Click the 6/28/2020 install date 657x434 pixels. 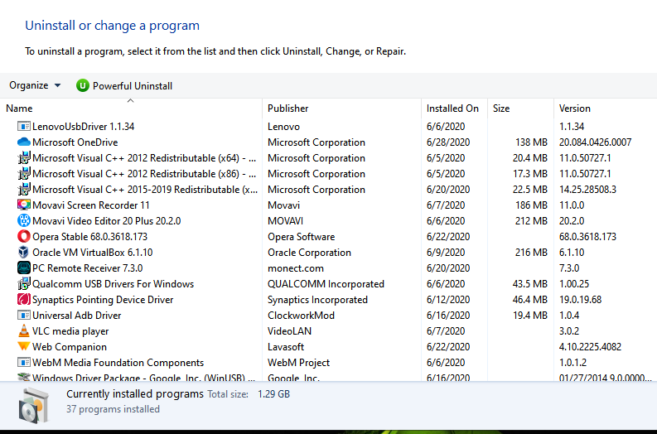click(x=448, y=142)
